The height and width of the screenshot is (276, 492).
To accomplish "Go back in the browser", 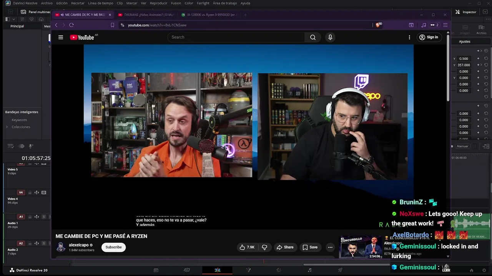I will (x=56, y=25).
